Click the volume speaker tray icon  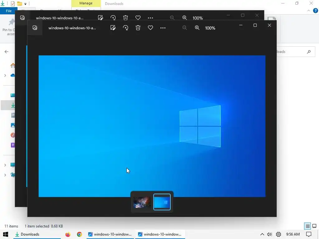[x=269, y=234]
